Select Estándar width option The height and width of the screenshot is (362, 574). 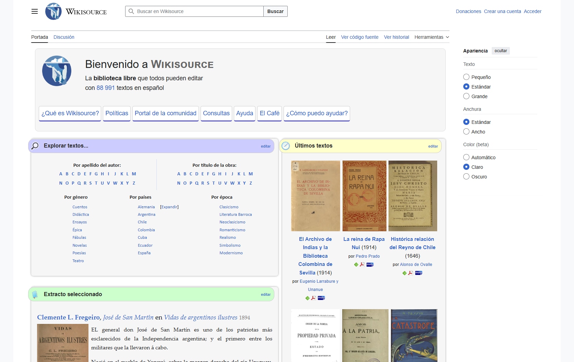tap(466, 122)
